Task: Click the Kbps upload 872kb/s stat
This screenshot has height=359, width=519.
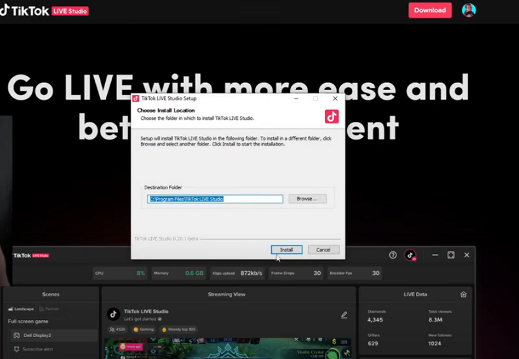Action: [x=237, y=273]
